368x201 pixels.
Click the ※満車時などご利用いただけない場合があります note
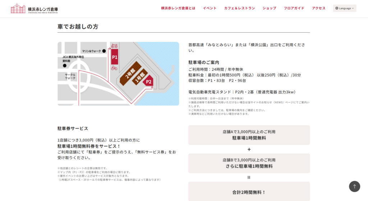pyautogui.click(x=218, y=114)
